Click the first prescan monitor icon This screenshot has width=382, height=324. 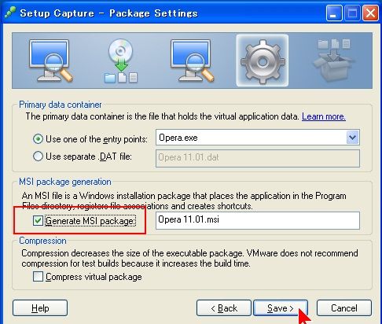pyautogui.click(x=50, y=61)
